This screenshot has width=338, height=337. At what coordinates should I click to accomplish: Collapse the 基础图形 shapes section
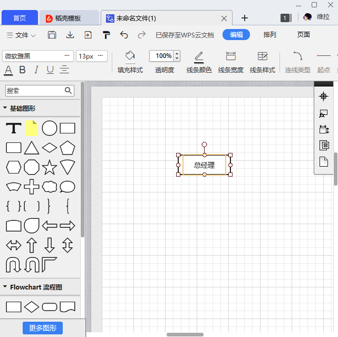[5, 108]
